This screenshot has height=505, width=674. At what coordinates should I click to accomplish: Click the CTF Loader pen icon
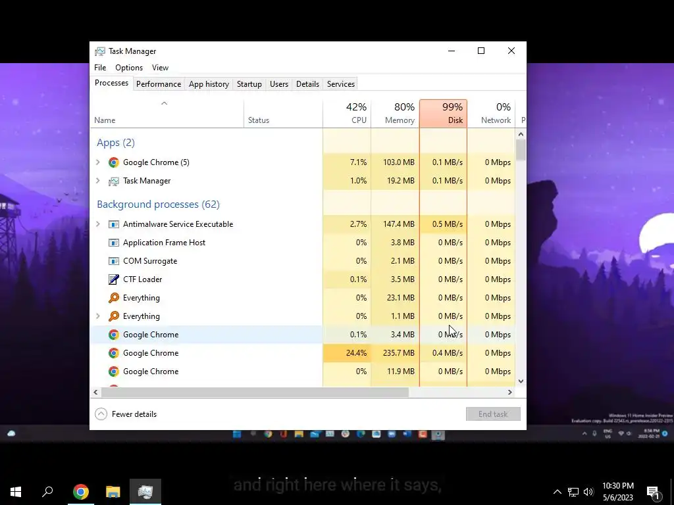point(113,279)
